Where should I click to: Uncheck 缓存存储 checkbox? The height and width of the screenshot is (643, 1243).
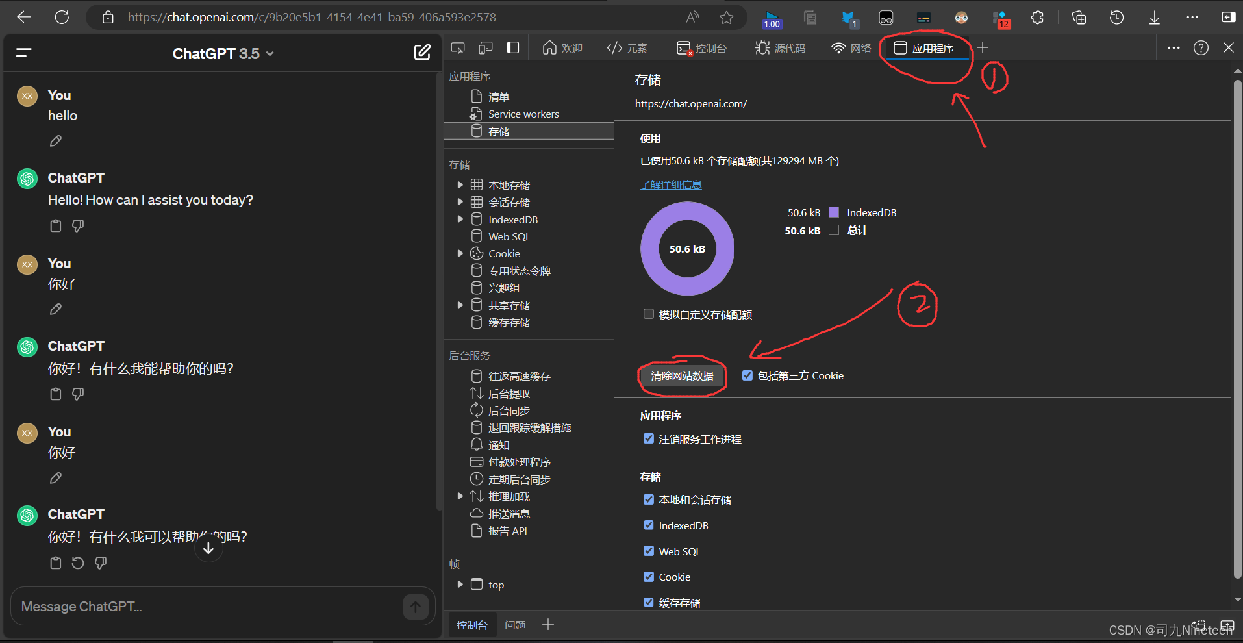(648, 602)
